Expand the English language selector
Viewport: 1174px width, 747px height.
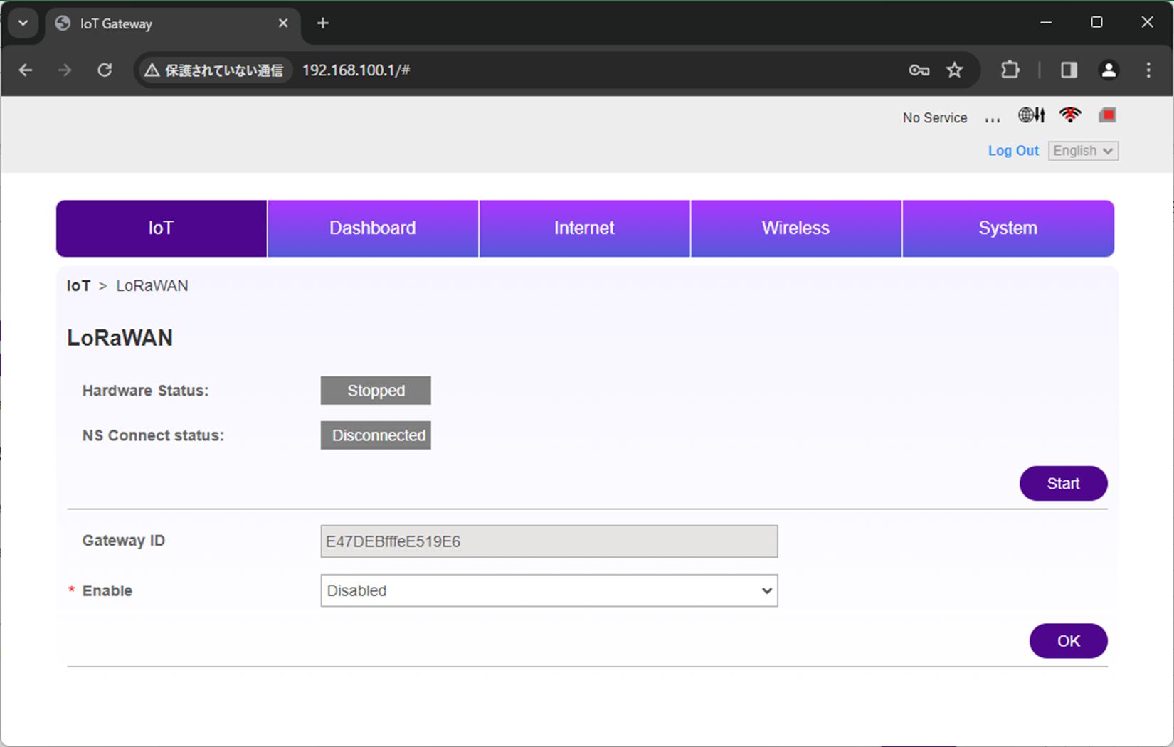click(x=1082, y=151)
